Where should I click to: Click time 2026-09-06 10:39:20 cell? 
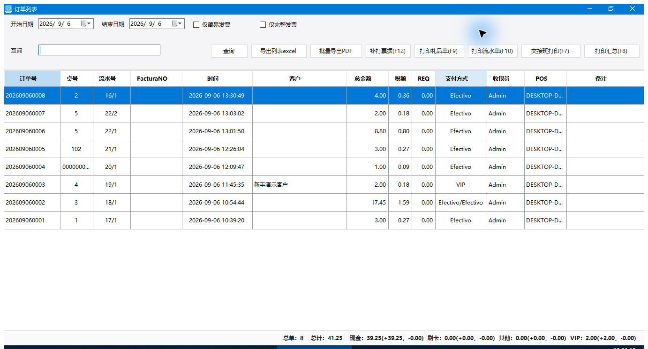218,220
